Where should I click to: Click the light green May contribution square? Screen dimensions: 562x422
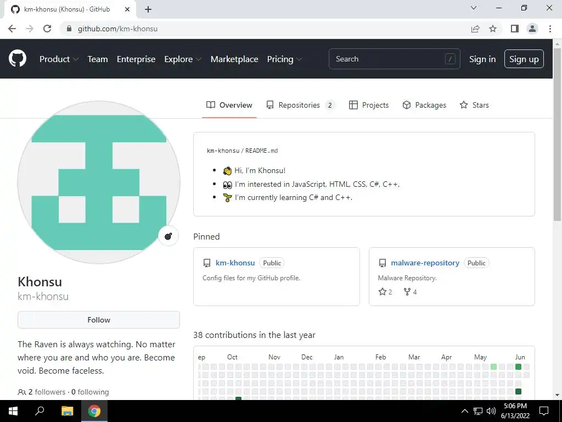[493, 367]
